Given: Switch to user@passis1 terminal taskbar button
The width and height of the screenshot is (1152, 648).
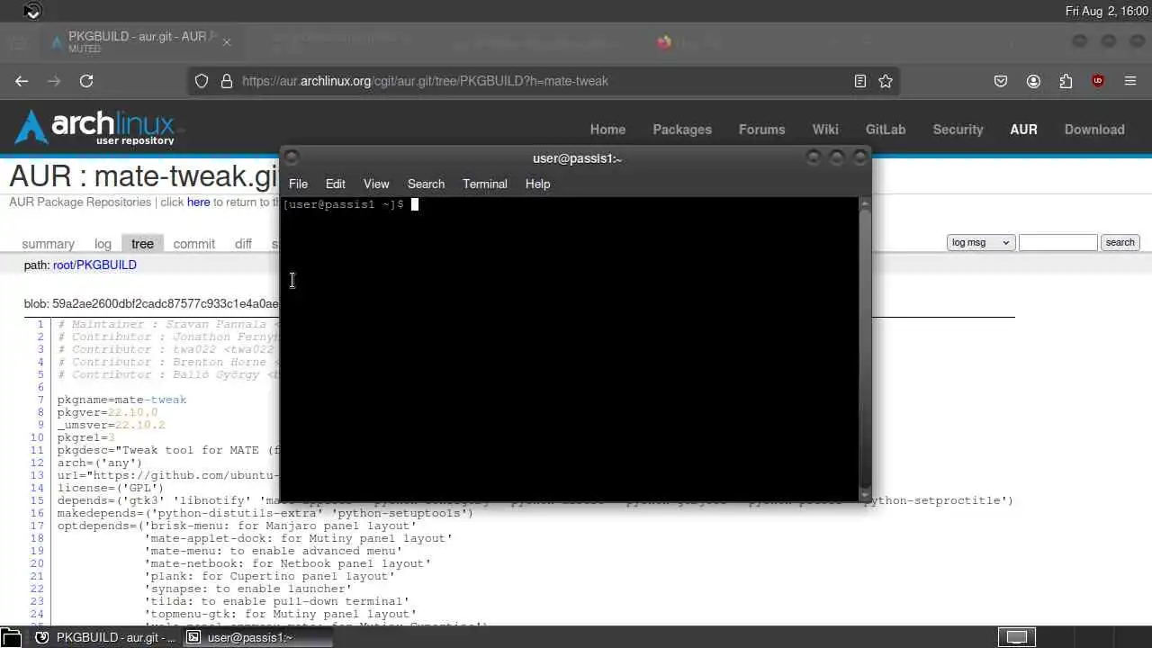Looking at the screenshot, I should click(256, 637).
